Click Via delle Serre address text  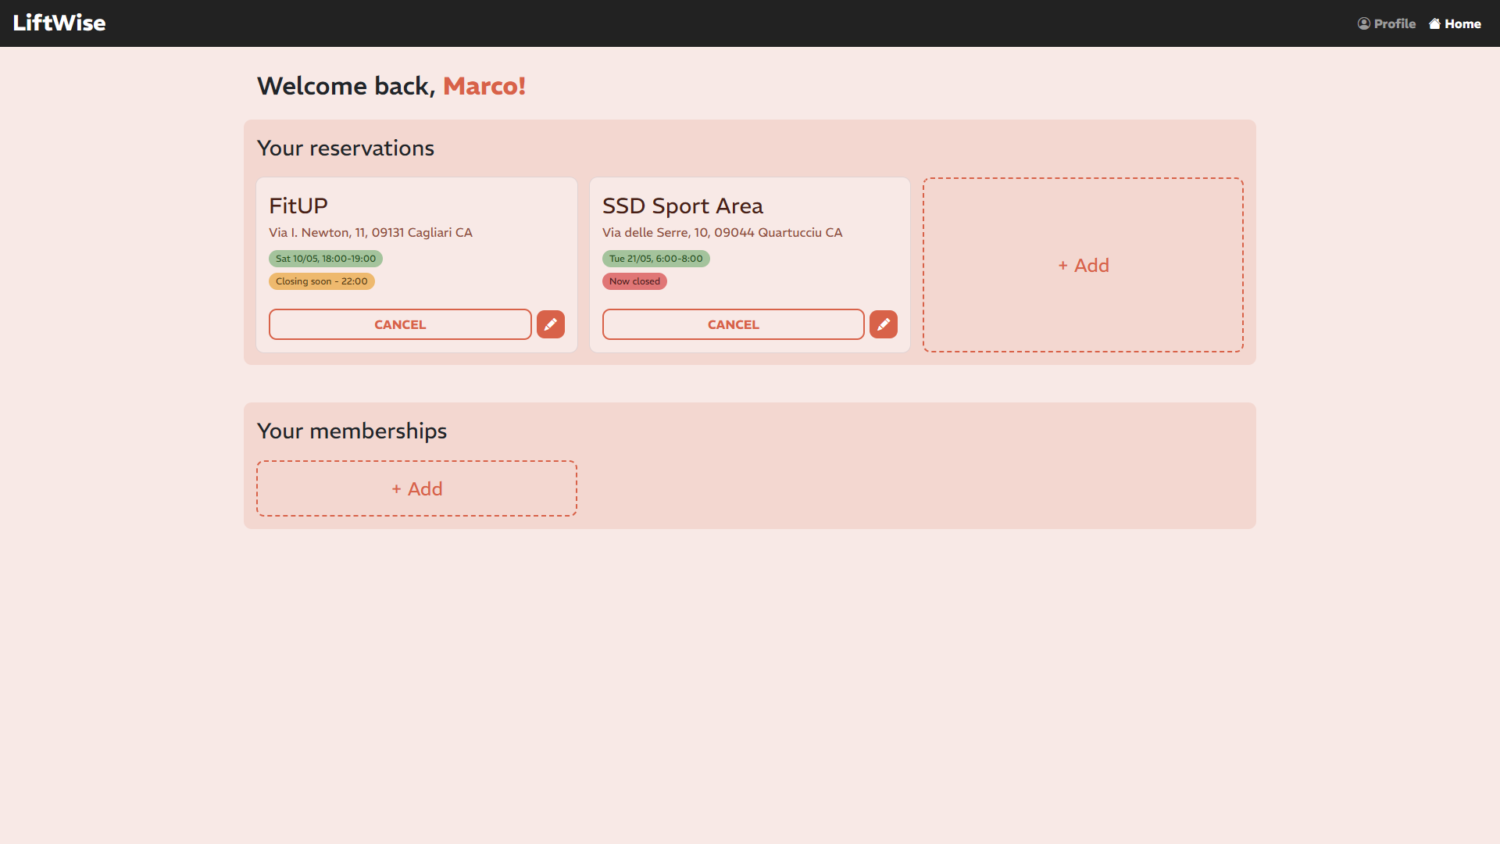click(722, 232)
